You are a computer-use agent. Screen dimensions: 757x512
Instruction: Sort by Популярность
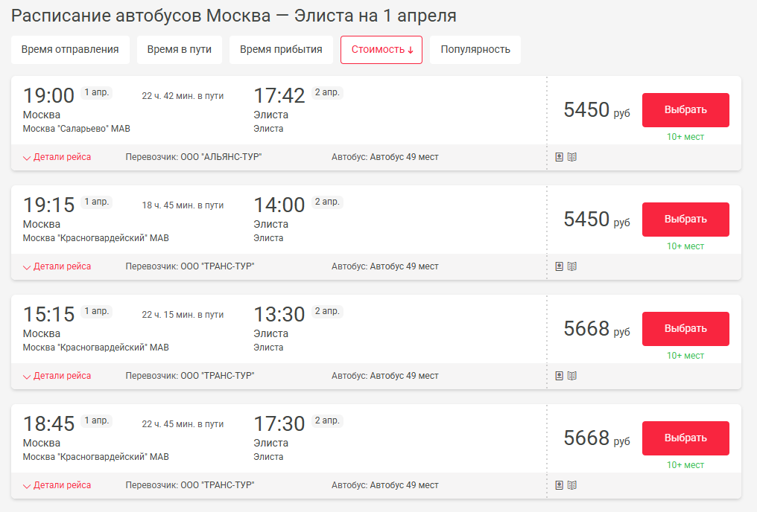tap(475, 50)
